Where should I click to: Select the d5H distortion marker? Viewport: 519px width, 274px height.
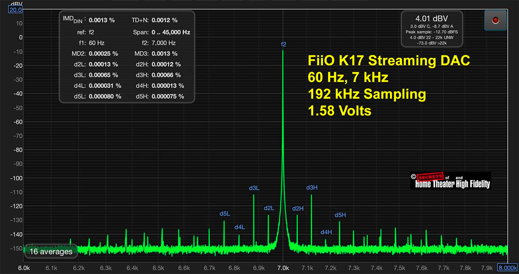pyautogui.click(x=340, y=215)
